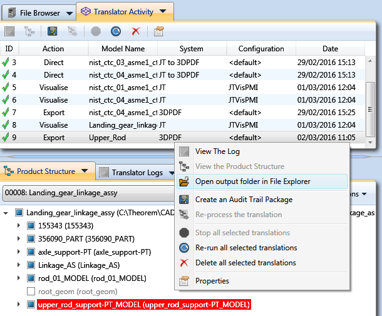382x316 pixels.
Task: Open the File Browser tab dropdown arrow
Action: coord(70,13)
